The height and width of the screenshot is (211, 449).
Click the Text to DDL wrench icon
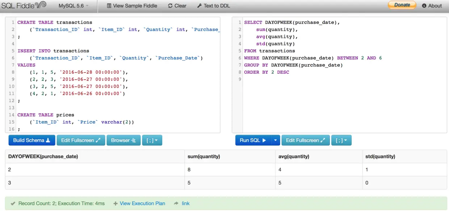coord(199,5)
